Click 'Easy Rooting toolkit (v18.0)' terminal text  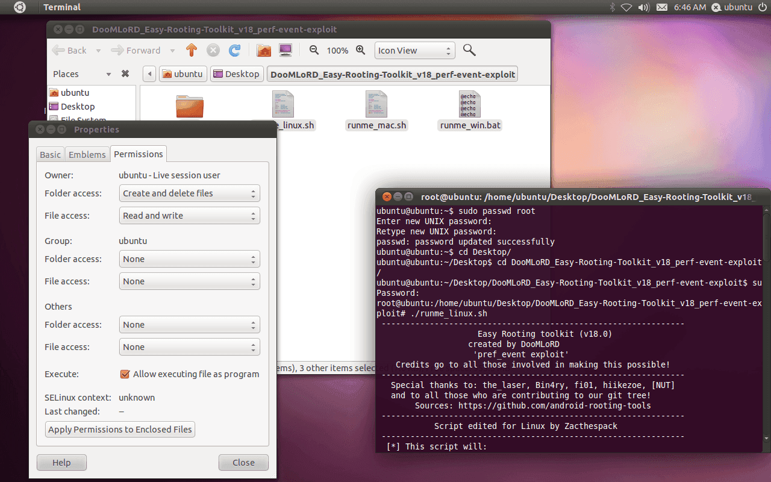pos(545,334)
